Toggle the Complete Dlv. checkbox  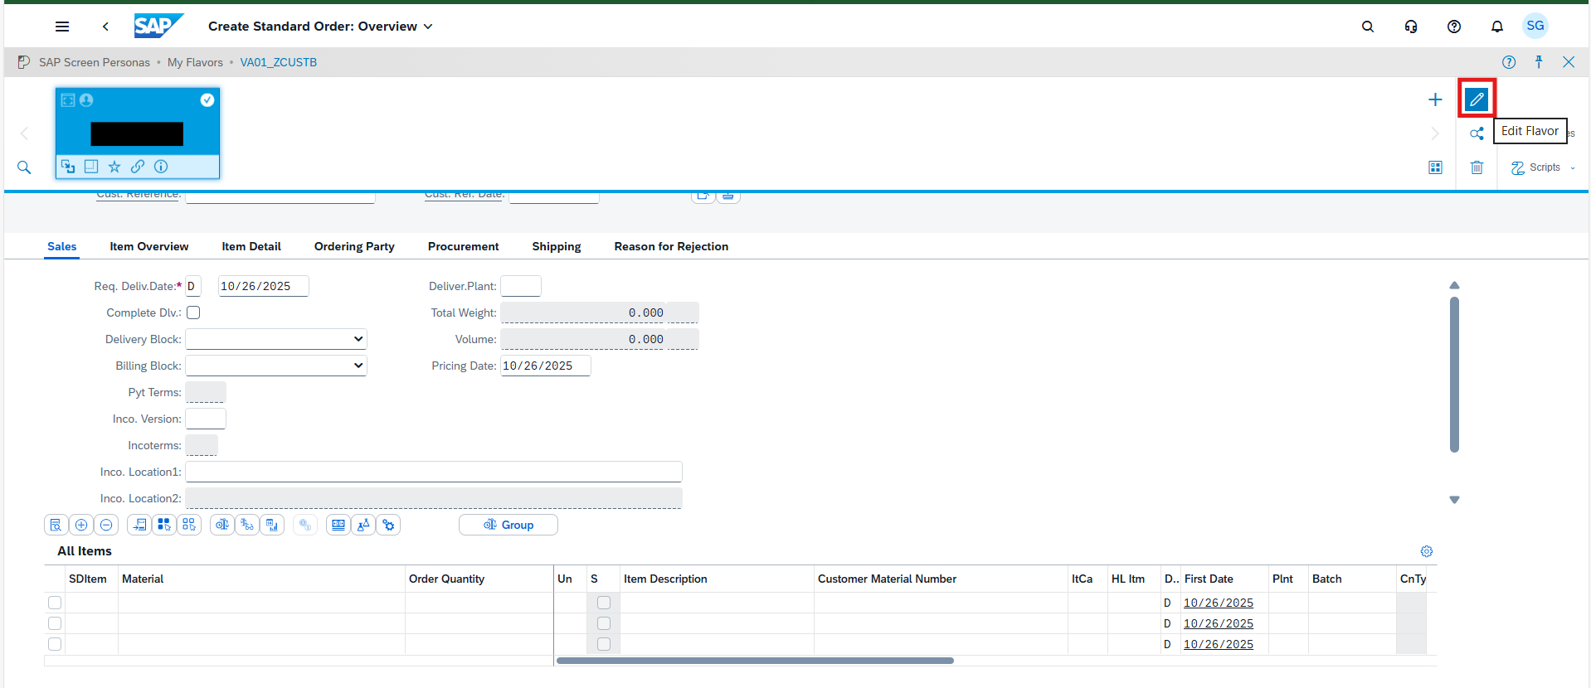pyautogui.click(x=193, y=313)
